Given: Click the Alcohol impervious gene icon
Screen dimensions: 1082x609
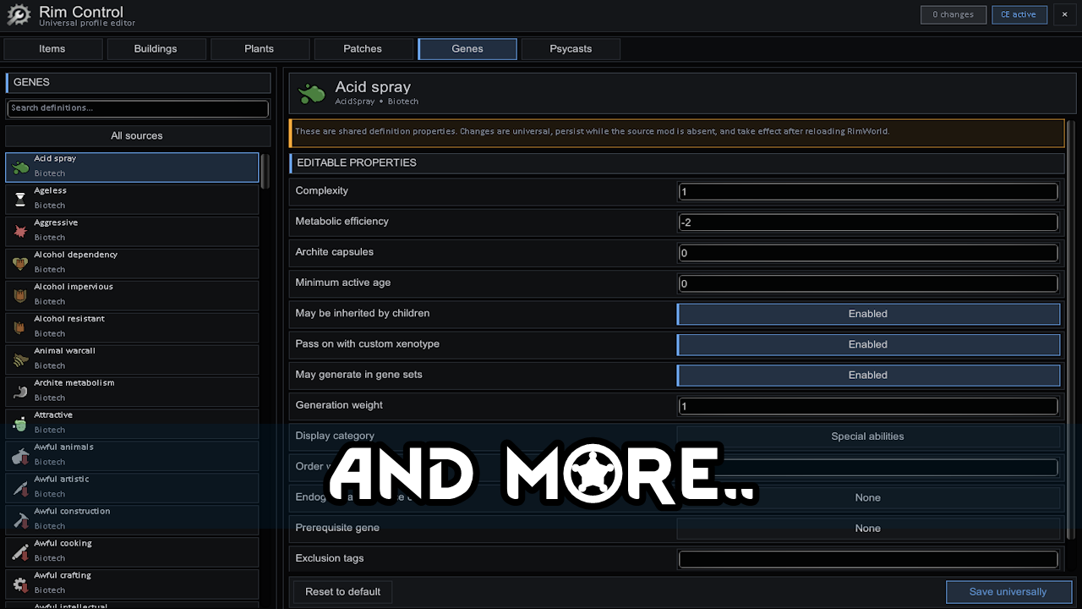Looking at the screenshot, I should coord(20,295).
